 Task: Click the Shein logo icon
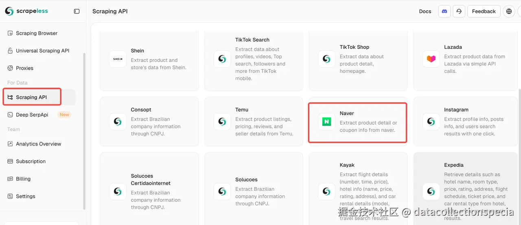pos(118,59)
